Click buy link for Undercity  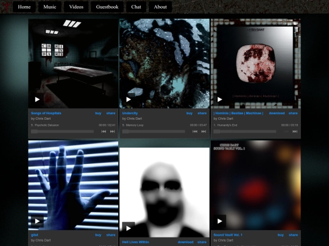pyautogui.click(x=189, y=113)
